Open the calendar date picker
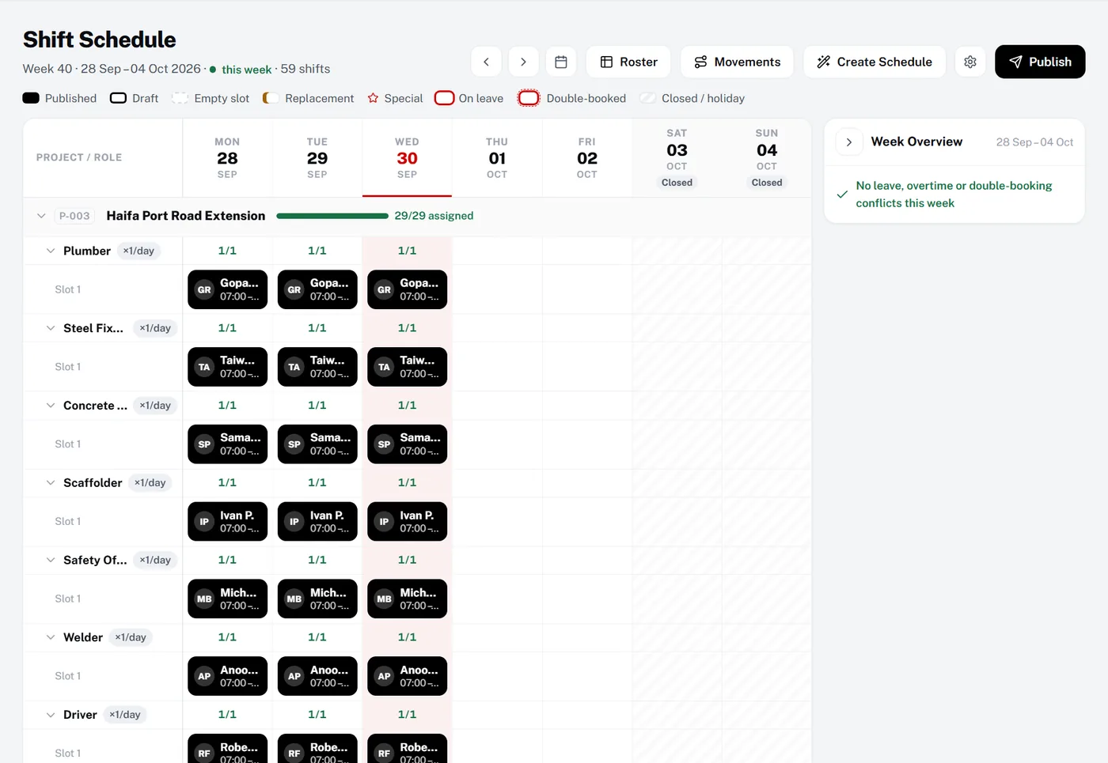Screen dimensions: 1108x763 [561, 62]
